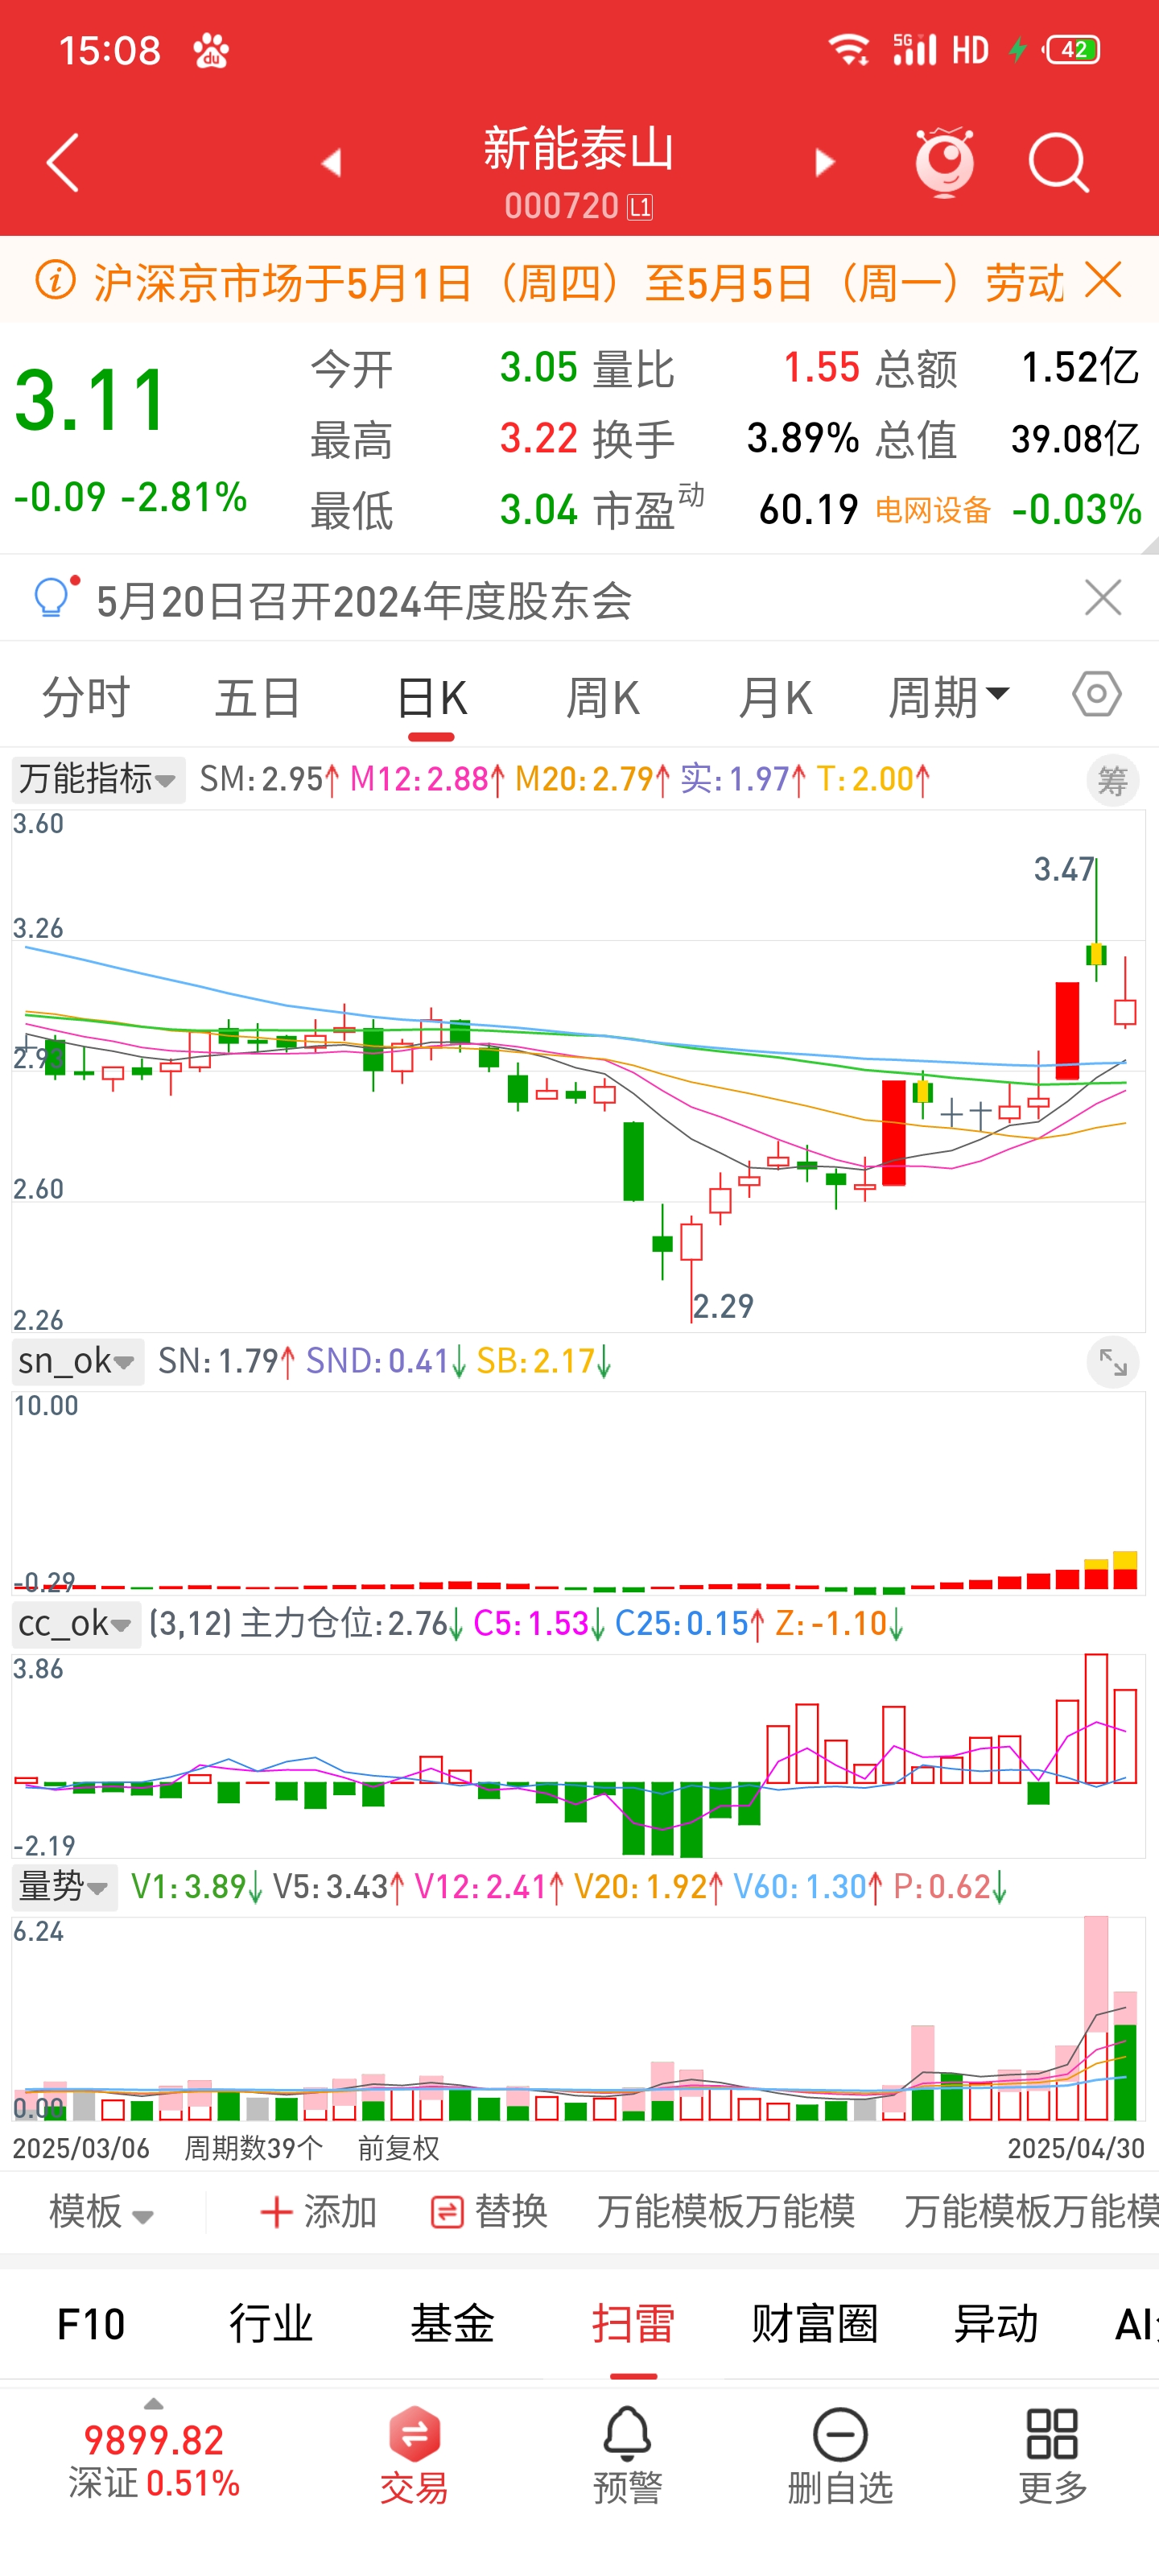
Task: Open the orange info icon on notice
Action: click(55, 281)
